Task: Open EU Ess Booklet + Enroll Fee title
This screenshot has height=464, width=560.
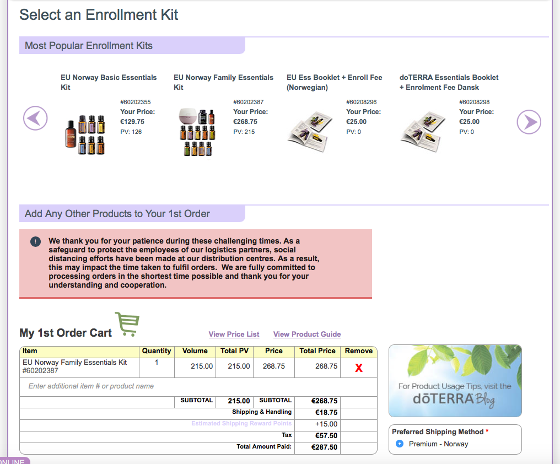Action: click(x=334, y=82)
